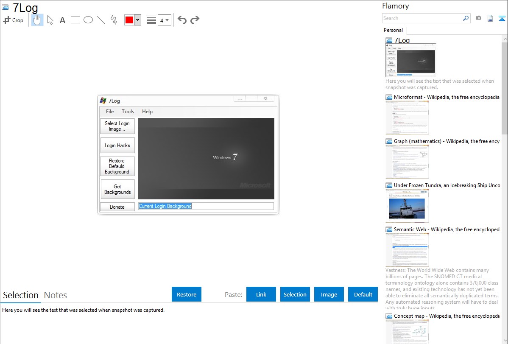Click the scrollbar up arrow in snapshot list
508x344 pixels.
tap(505, 39)
